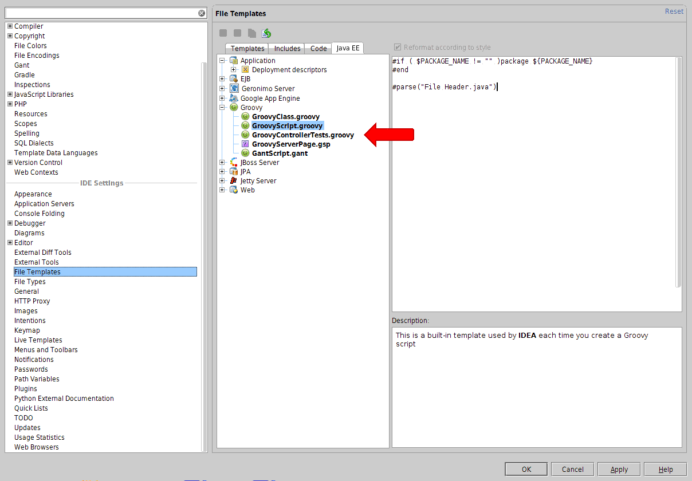The width and height of the screenshot is (692, 481).
Task: Expand the Web tree node
Action: coord(222,190)
